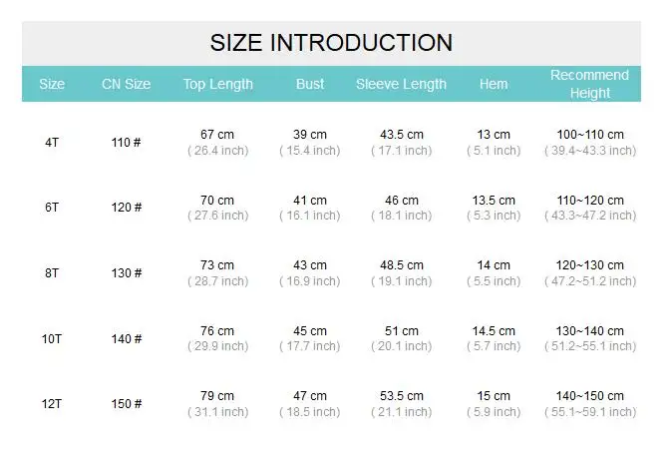The height and width of the screenshot is (456, 670).
Task: Select the Sleeve Length column header
Action: (401, 84)
